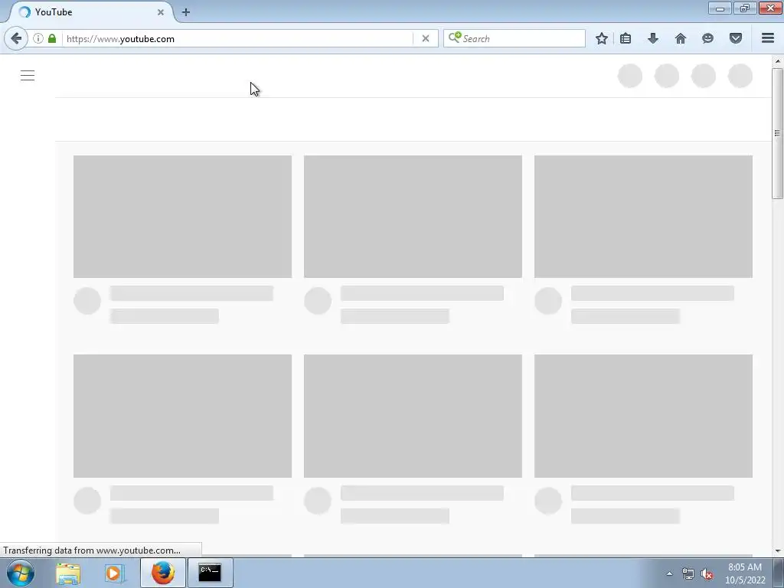This screenshot has height=588, width=784.
Task: Open clock showing 8:05 AM
Action: [x=745, y=573]
